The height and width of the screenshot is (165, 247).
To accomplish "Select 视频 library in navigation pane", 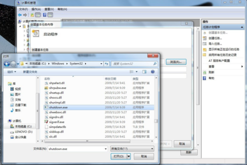I will pos(16,89).
